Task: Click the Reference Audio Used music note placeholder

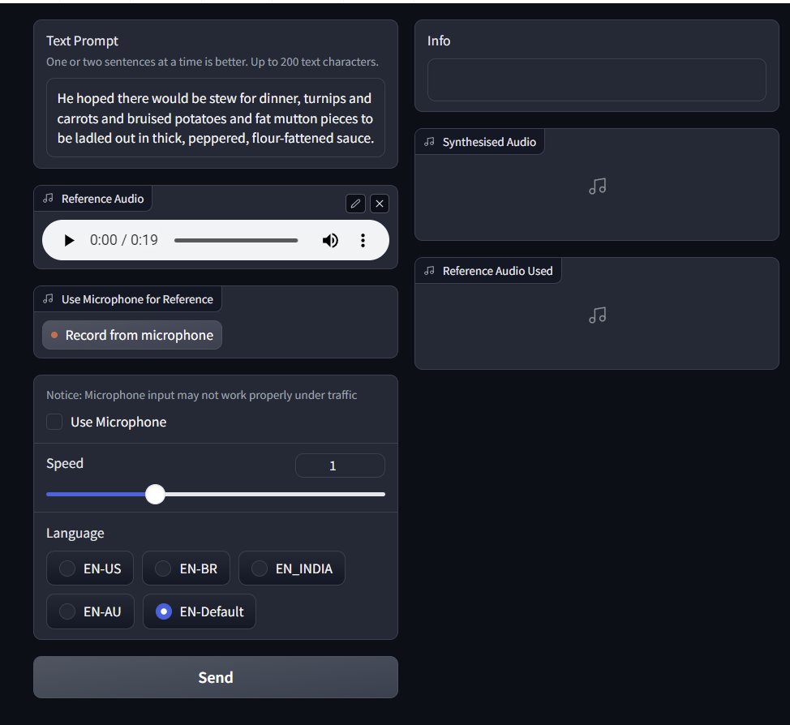Action: click(x=598, y=315)
